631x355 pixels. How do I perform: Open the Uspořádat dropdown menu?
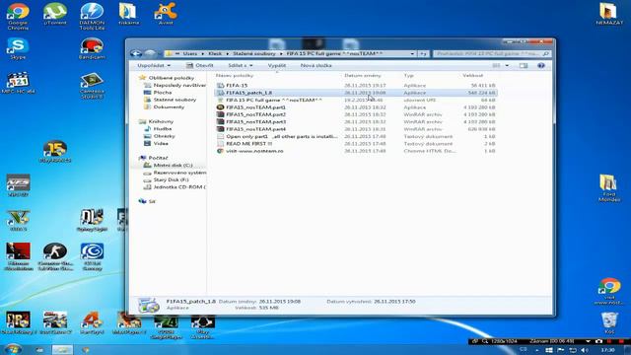tap(154, 65)
